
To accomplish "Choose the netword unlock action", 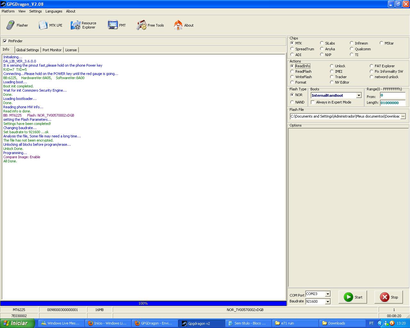I will (x=371, y=77).
